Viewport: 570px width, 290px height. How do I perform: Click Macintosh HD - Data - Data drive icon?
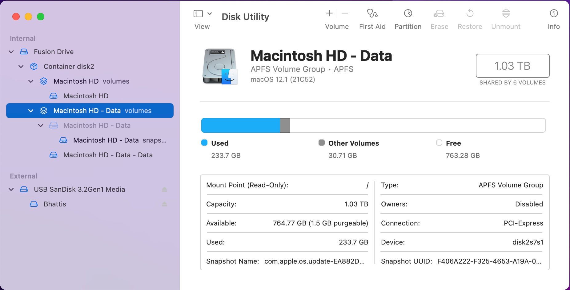pos(54,155)
